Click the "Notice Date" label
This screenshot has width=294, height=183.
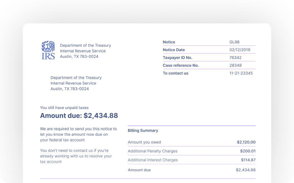coord(174,50)
